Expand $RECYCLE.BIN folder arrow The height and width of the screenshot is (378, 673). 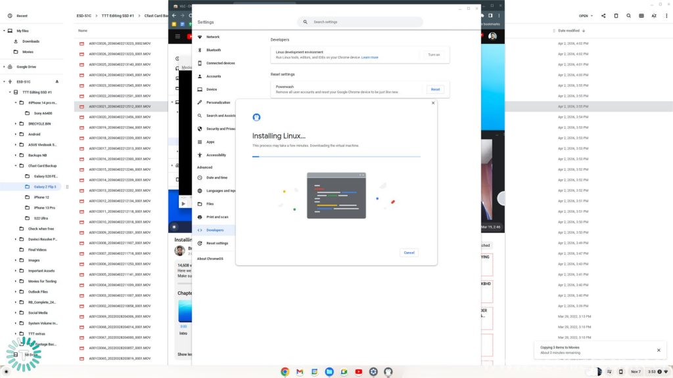click(x=16, y=124)
